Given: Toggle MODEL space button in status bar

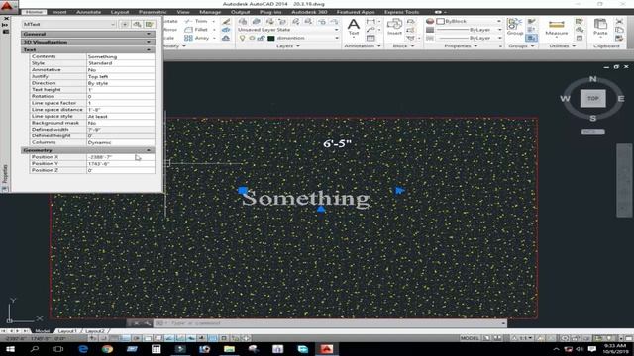Looking at the screenshot, I should (470, 338).
